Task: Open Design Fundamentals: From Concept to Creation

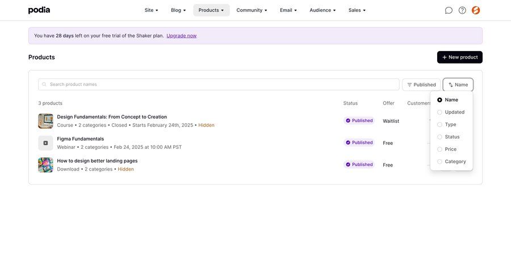Action: [112, 117]
